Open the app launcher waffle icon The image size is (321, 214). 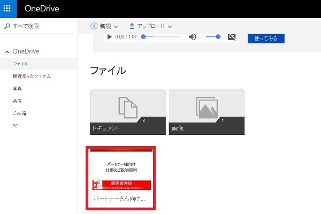pyautogui.click(x=9, y=8)
